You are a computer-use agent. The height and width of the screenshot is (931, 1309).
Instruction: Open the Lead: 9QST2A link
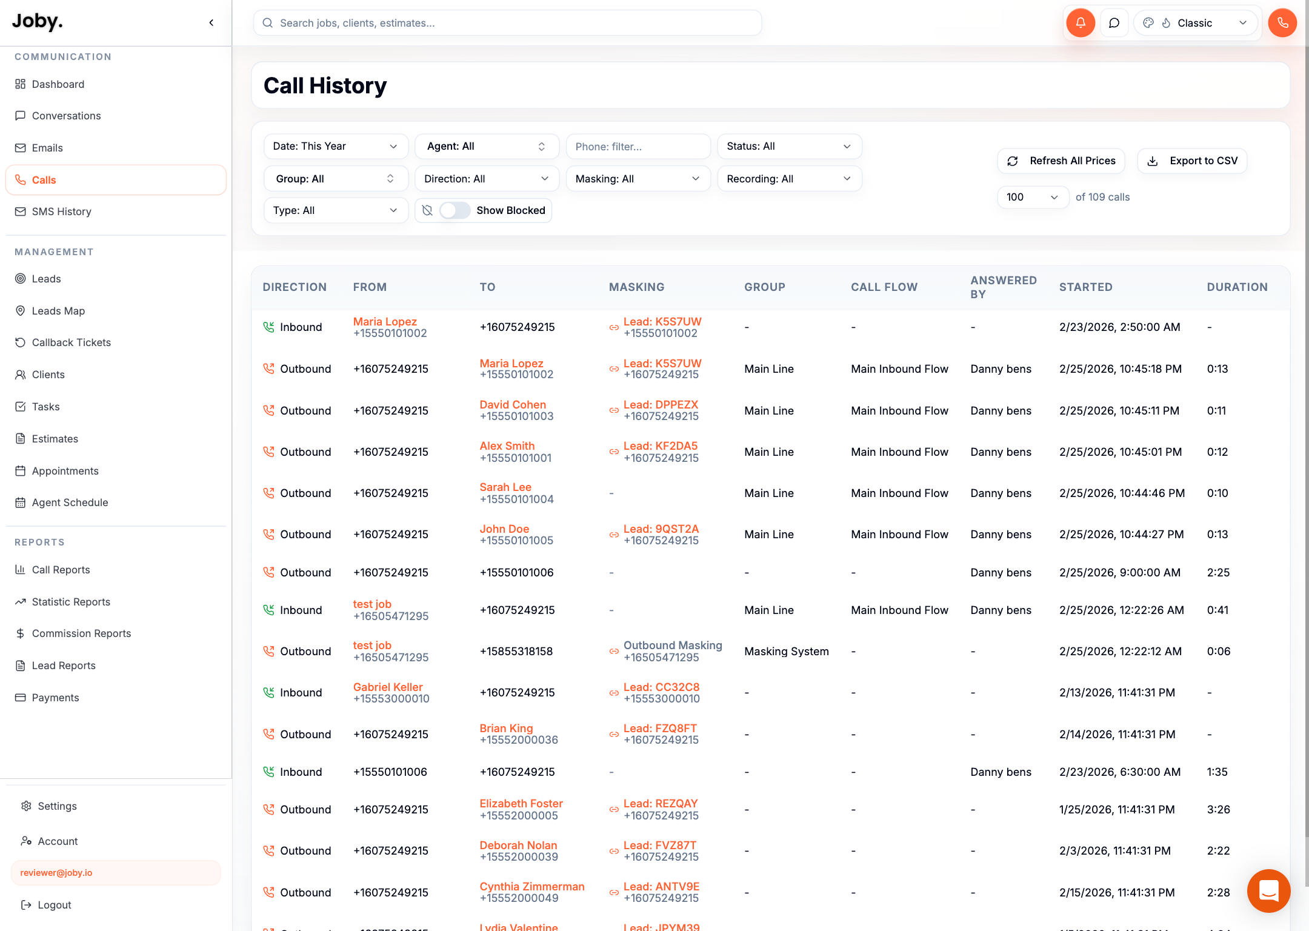click(x=661, y=529)
